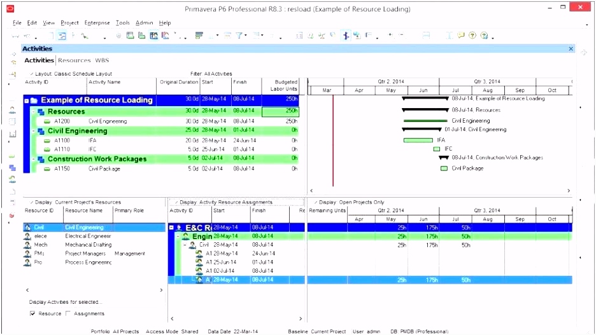Click the A1200 activity bar icon
Viewport: 596px width, 335px height.
tap(47, 121)
